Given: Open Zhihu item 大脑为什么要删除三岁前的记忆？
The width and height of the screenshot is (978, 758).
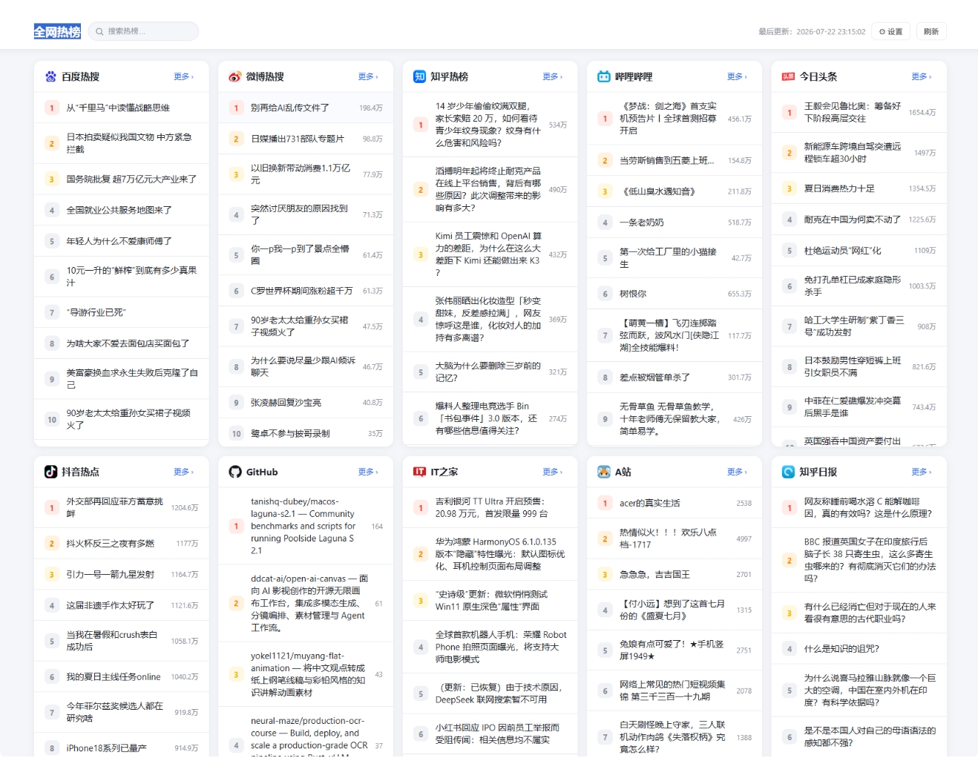Looking at the screenshot, I should click(490, 372).
